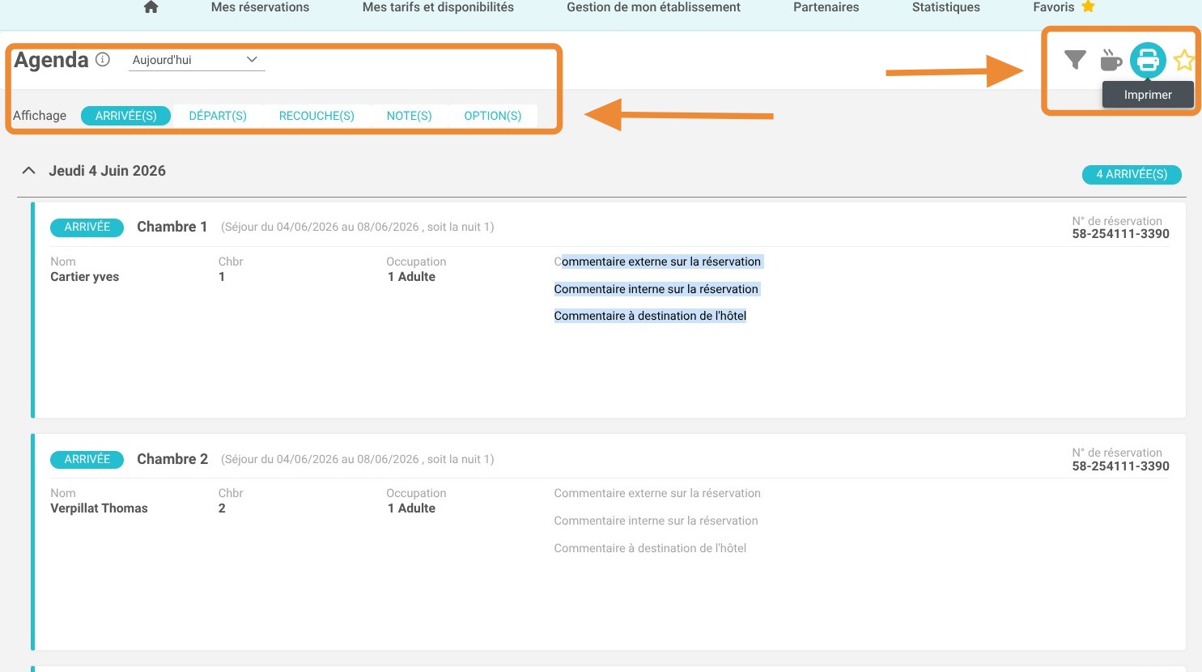Open Statistiques menu

click(945, 7)
